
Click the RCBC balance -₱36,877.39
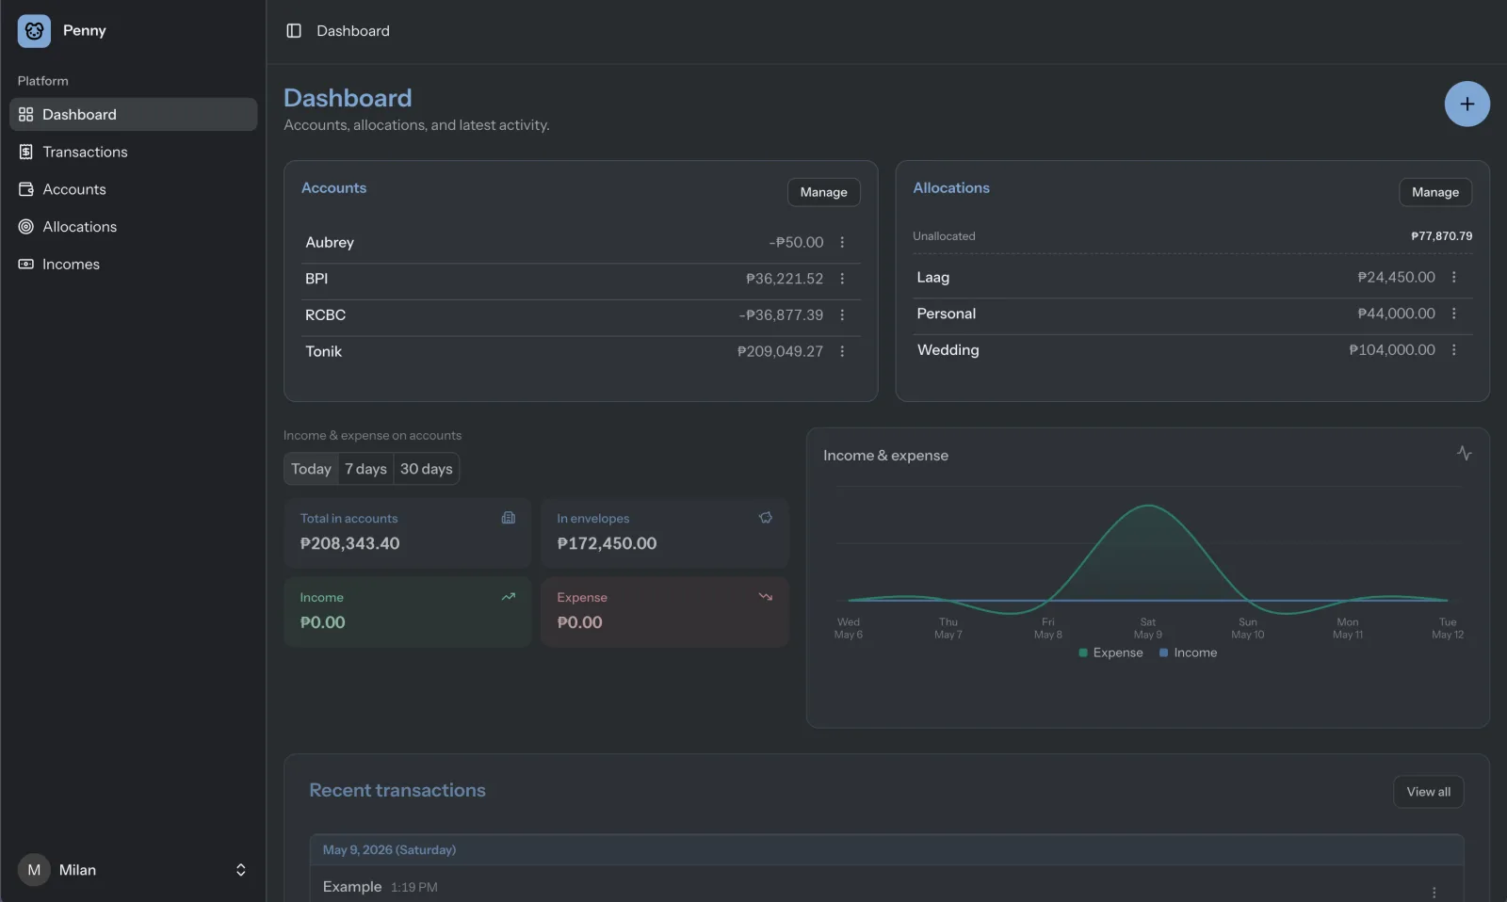point(781,315)
